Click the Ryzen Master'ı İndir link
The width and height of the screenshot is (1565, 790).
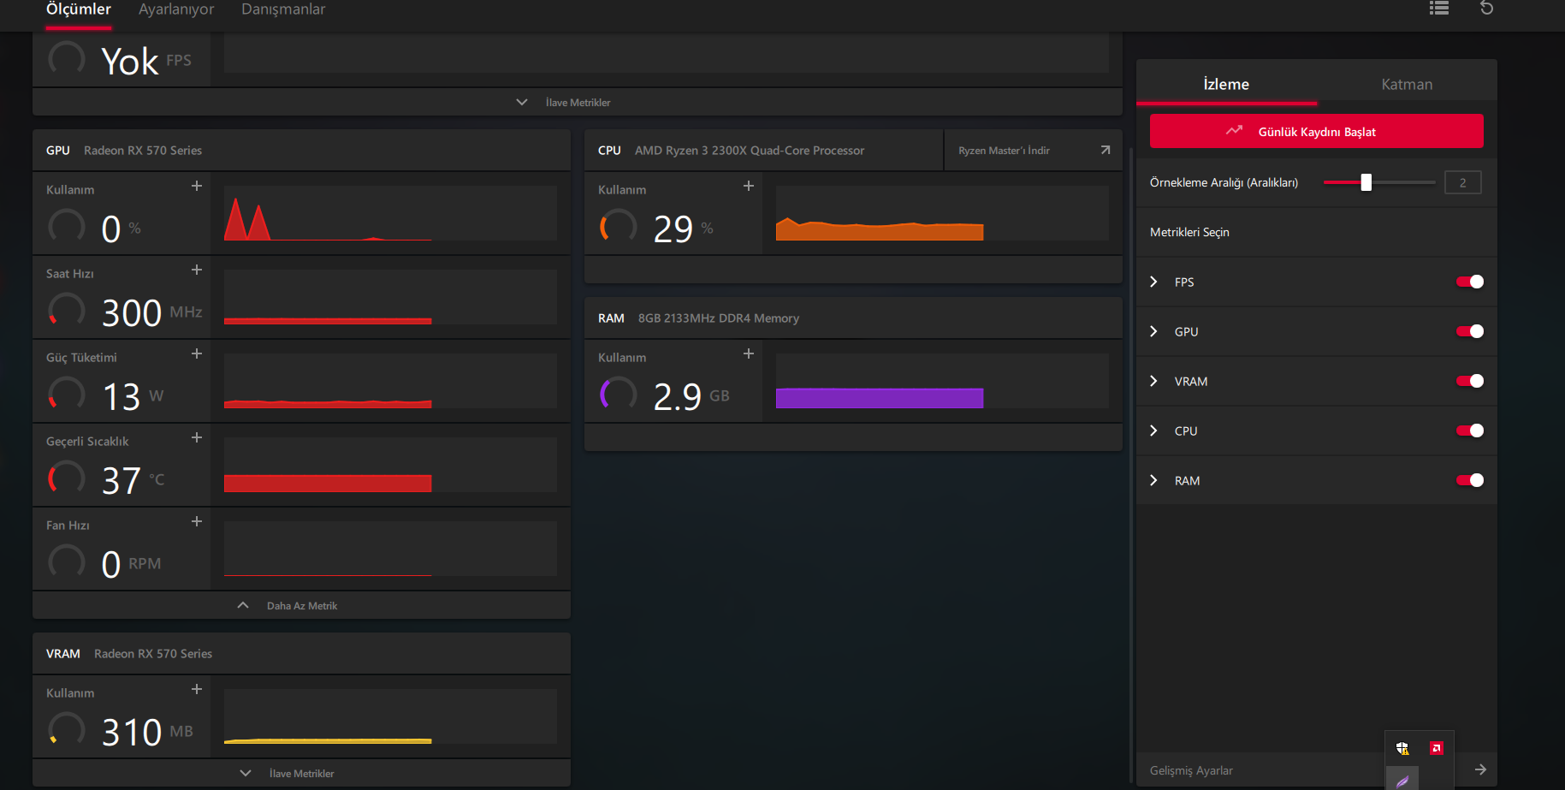pyautogui.click(x=1034, y=150)
